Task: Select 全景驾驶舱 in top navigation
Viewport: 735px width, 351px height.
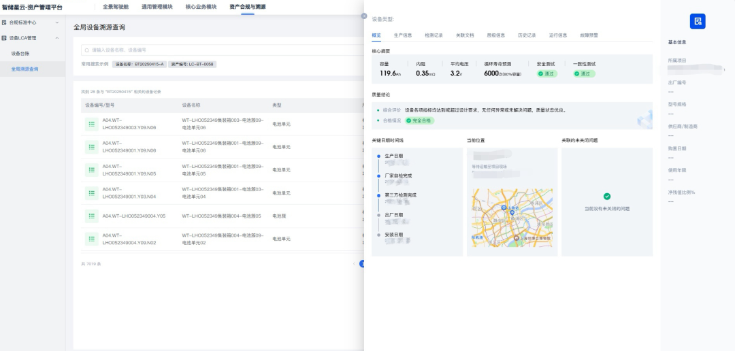Action: click(x=116, y=7)
